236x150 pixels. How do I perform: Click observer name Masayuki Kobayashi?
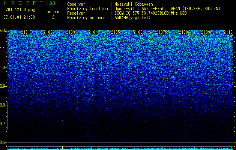(135, 4)
